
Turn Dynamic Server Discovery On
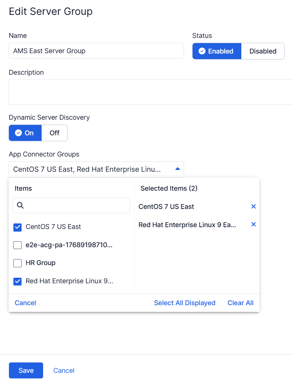click(25, 133)
